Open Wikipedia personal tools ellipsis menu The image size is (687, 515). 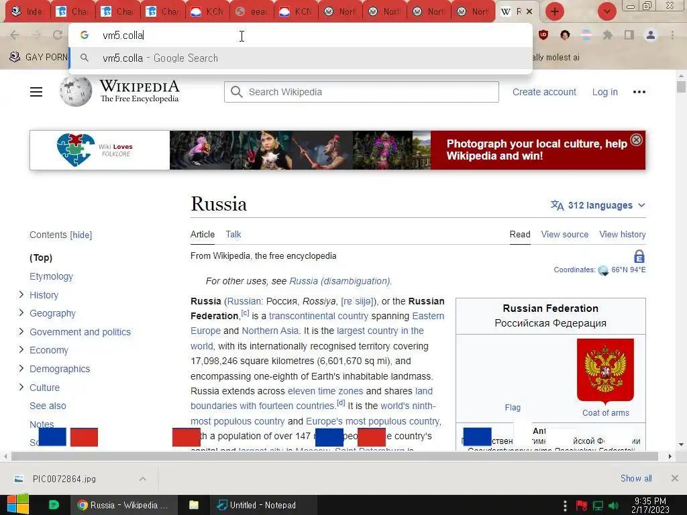[639, 92]
